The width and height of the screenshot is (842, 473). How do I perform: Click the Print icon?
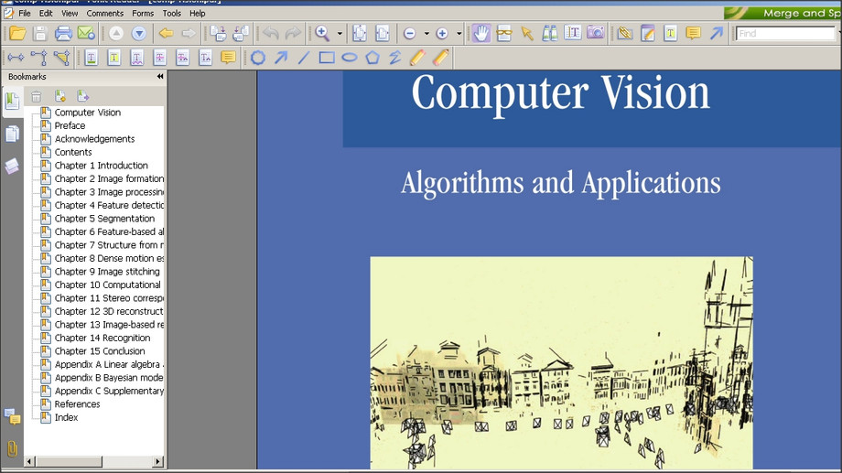coord(63,33)
